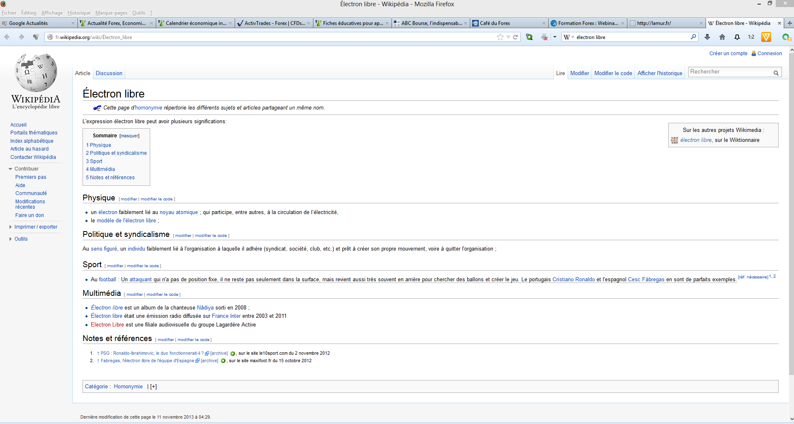The width and height of the screenshot is (794, 424).
Task: Open the red Electron Libre link
Action: click(107, 325)
